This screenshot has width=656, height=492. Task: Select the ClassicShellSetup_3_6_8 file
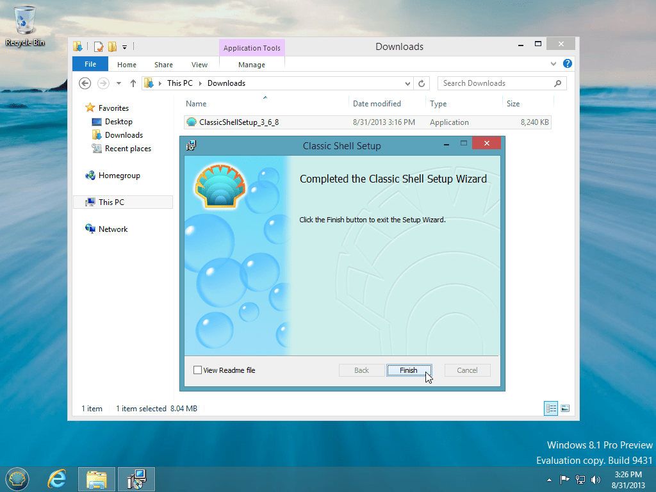click(367, 122)
